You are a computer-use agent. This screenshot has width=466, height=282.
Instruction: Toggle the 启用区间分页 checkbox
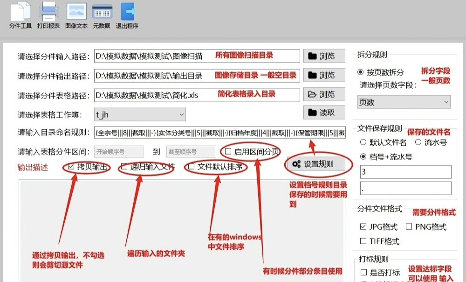pyautogui.click(x=228, y=152)
